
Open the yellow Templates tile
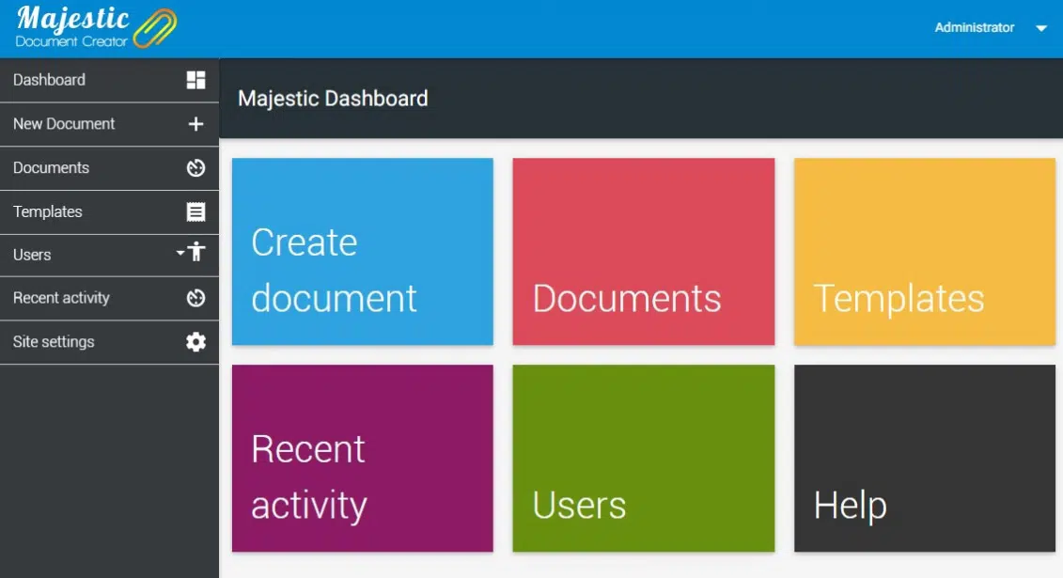pyautogui.click(x=924, y=251)
